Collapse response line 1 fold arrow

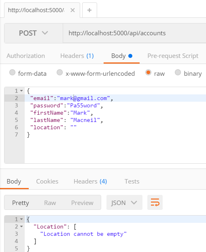(x=21, y=219)
